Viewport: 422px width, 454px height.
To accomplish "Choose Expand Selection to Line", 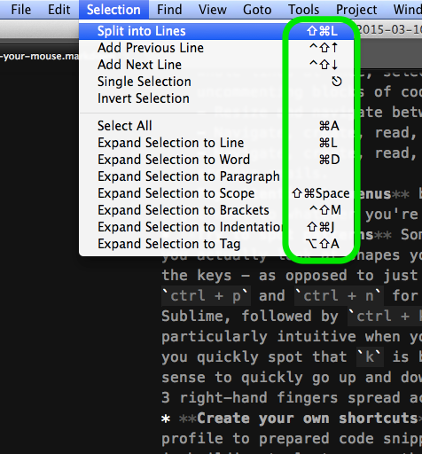I will tap(216, 143).
